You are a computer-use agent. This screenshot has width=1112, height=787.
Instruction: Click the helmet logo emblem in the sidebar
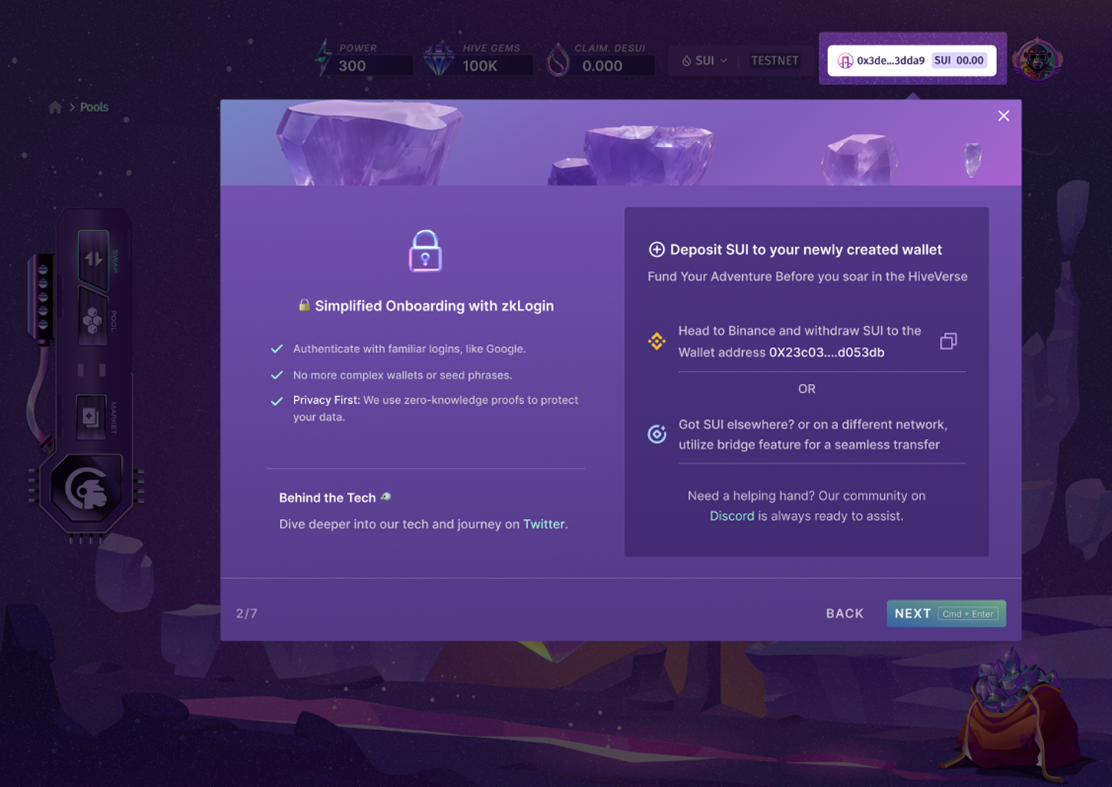click(x=86, y=490)
